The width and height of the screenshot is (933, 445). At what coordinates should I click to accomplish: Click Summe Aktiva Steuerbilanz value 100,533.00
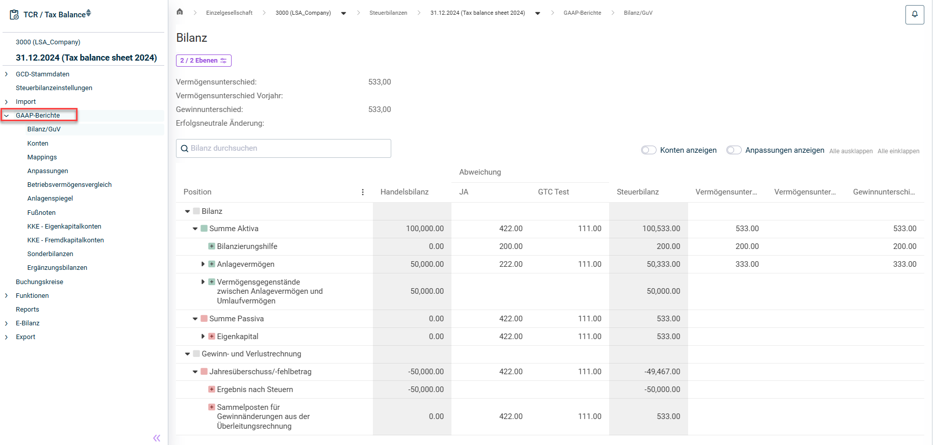click(661, 229)
